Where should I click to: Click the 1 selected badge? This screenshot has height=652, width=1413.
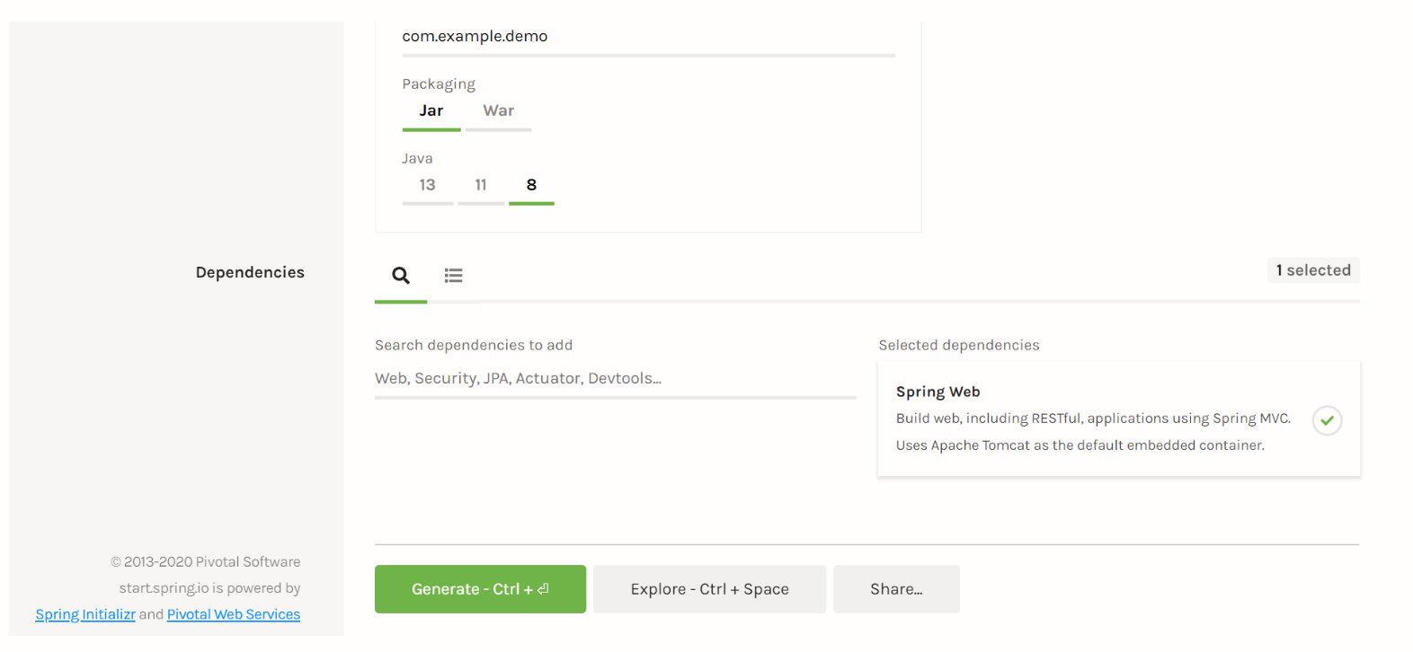click(x=1312, y=270)
